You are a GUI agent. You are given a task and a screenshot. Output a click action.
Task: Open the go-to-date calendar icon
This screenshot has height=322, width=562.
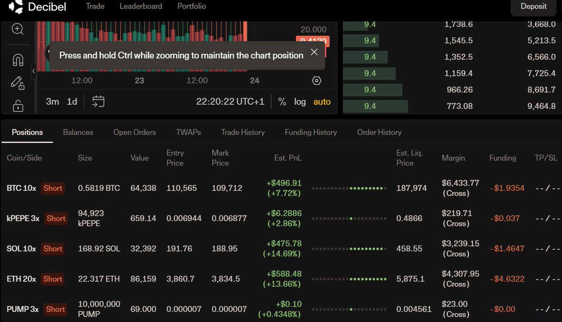coord(98,101)
